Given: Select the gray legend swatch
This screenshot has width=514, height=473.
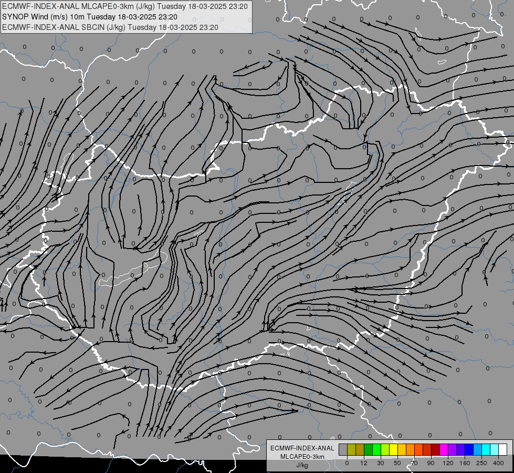Looking at the screenshot, I should click(343, 449).
